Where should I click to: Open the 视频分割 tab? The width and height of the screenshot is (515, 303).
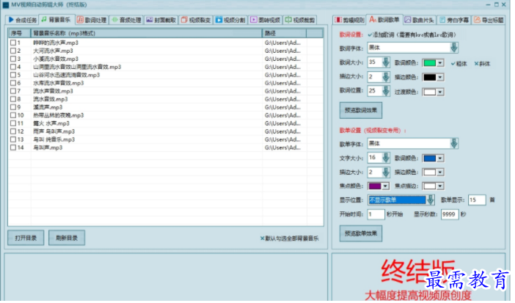pyautogui.click(x=230, y=20)
